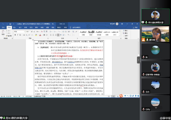Apply the first Title style in gallery
This screenshot has height=120, width=171.
tap(83, 33)
